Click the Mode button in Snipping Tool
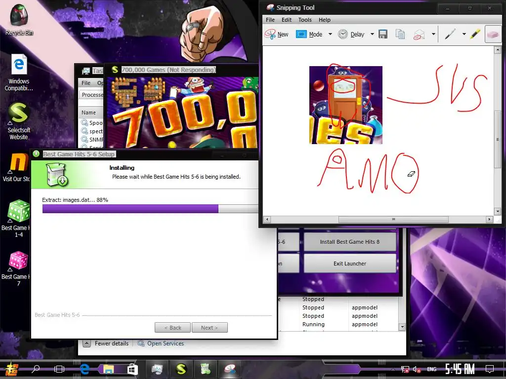The image size is (506, 379). tap(309, 34)
